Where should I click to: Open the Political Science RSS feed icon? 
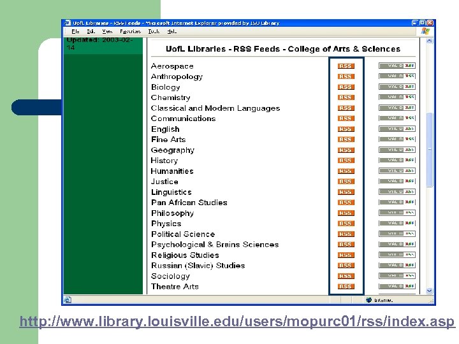pyautogui.click(x=346, y=234)
